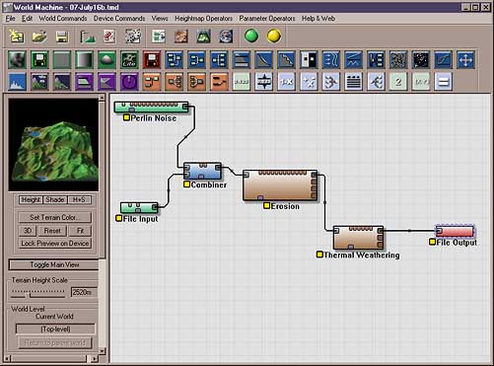Select the red floppy File Output device icon
The image size is (494, 366).
tap(152, 60)
